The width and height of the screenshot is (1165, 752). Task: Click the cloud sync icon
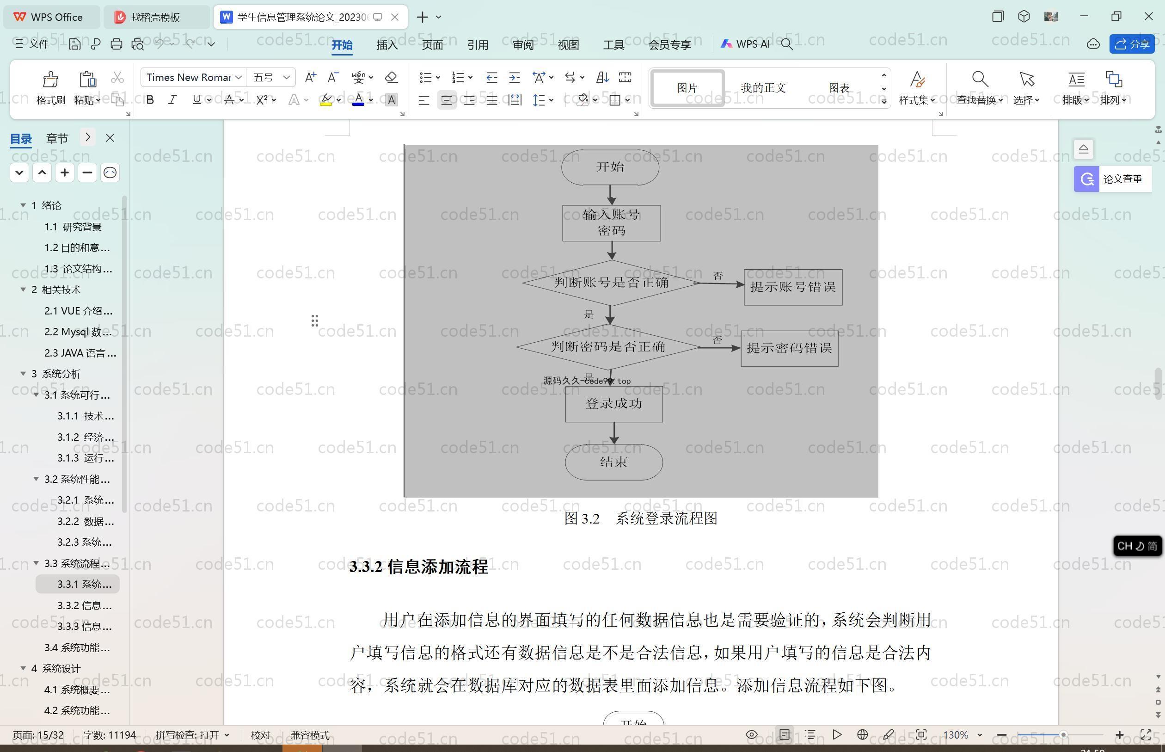(1093, 44)
